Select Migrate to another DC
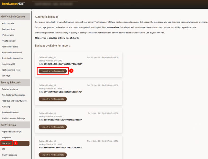 [12, 132]
